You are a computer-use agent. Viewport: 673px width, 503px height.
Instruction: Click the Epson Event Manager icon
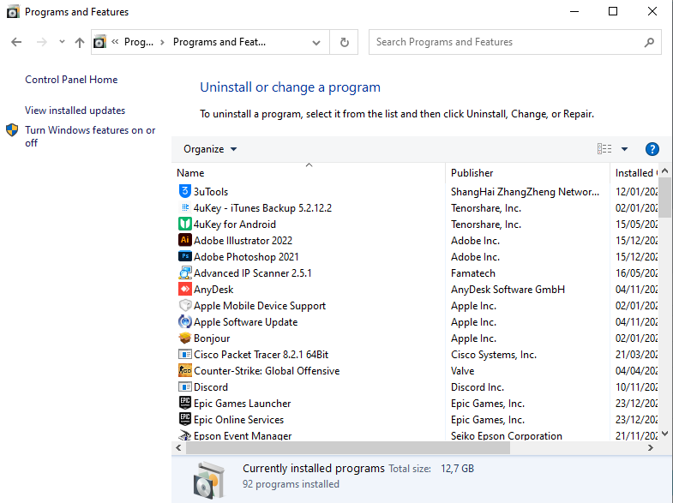[x=184, y=435]
